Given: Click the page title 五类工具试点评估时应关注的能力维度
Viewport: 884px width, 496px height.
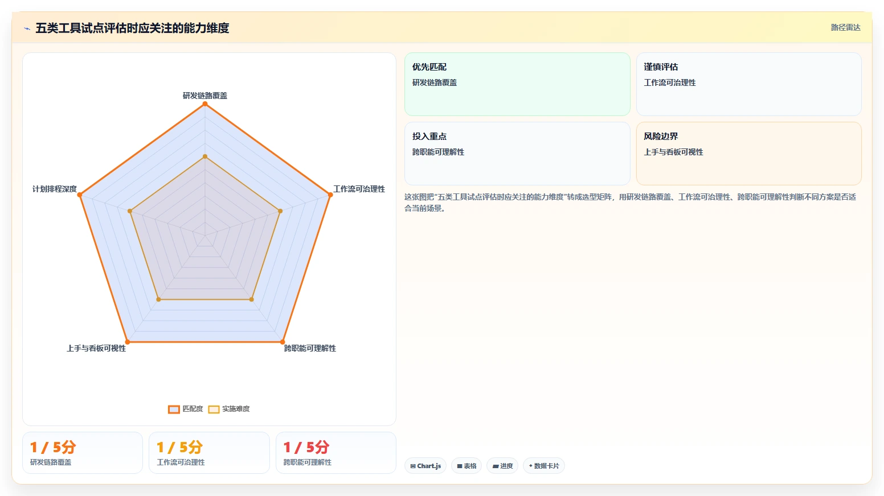Looking at the screenshot, I should pyautogui.click(x=132, y=28).
